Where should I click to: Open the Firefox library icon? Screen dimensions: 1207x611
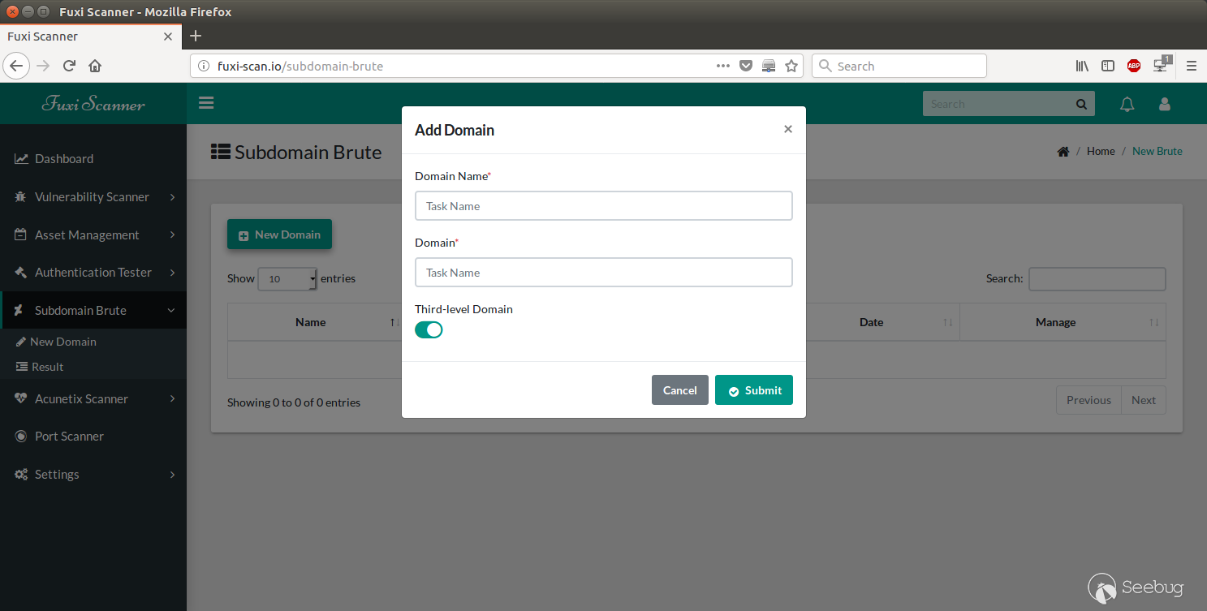[1082, 66]
